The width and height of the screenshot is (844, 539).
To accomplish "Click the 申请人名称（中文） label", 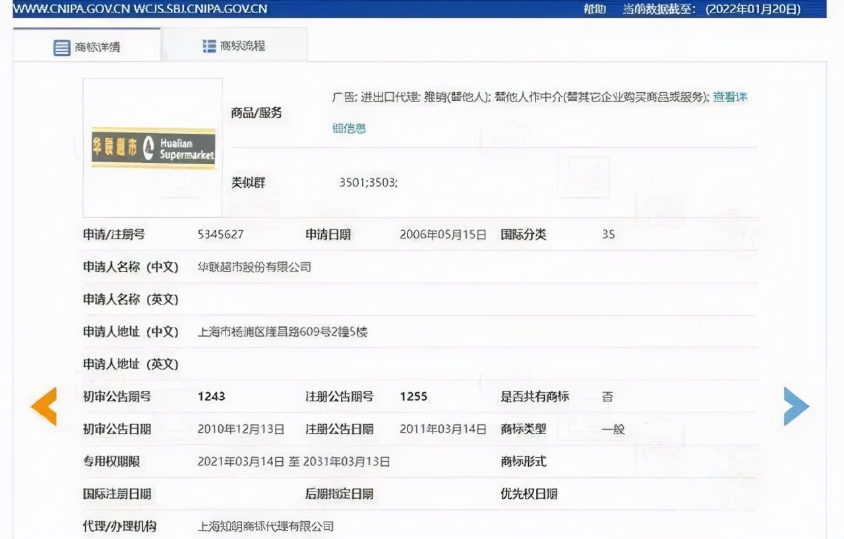I will 131,267.
